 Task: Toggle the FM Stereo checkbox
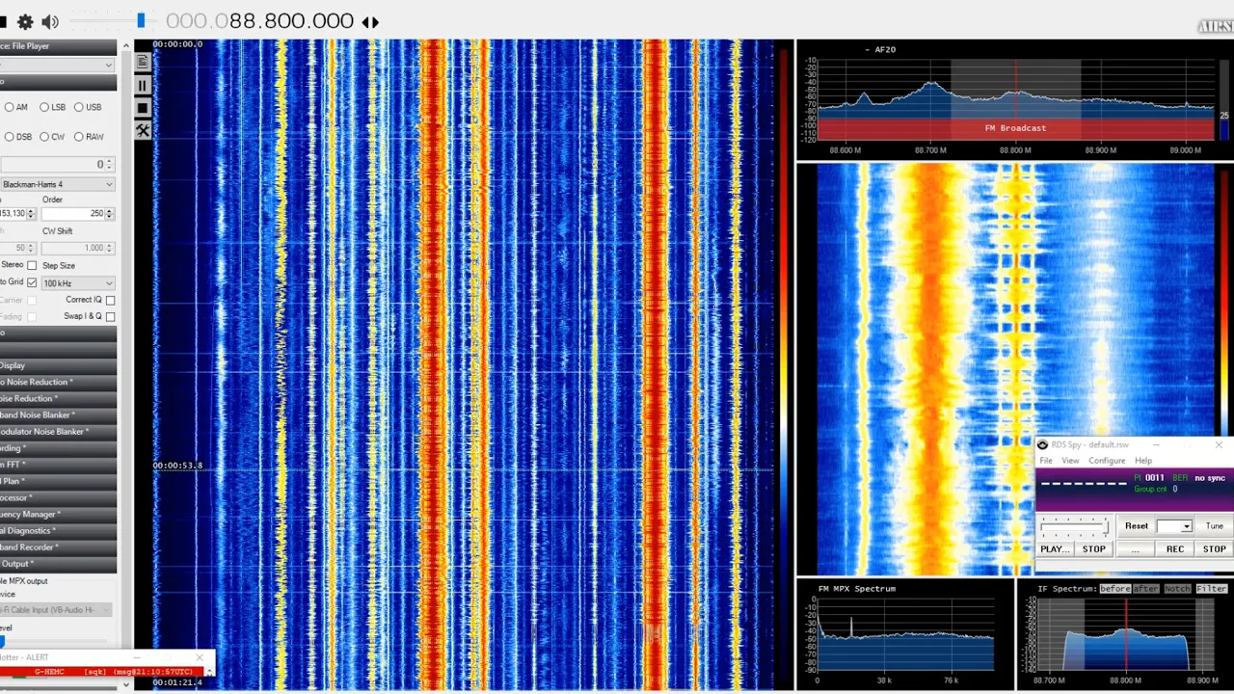coord(32,265)
